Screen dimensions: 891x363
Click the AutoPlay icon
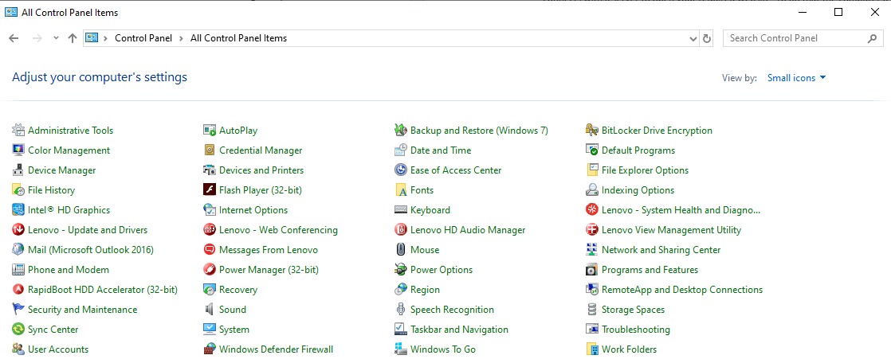click(210, 131)
